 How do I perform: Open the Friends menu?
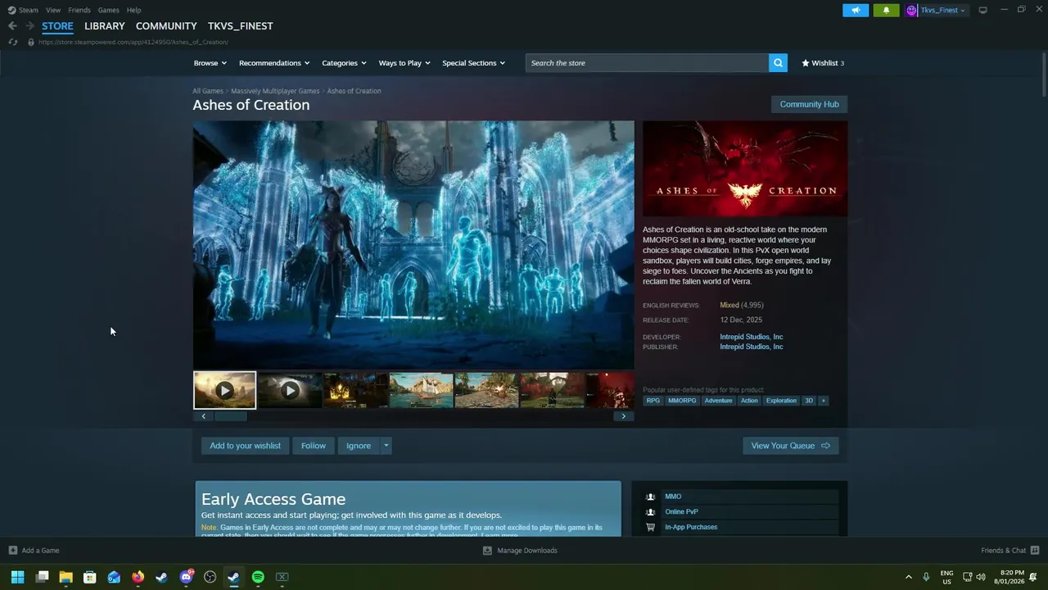(x=79, y=10)
